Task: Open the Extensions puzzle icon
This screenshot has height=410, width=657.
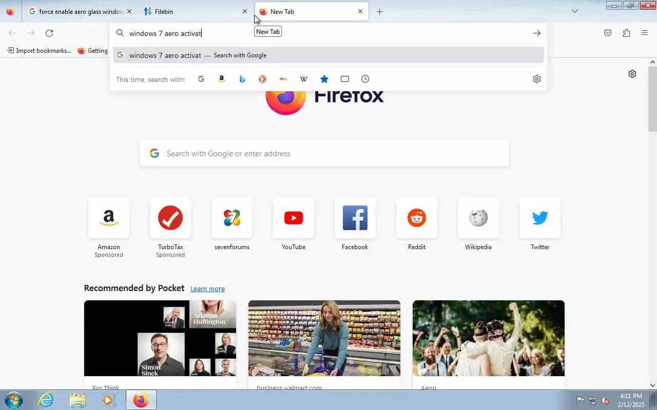Action: (626, 33)
